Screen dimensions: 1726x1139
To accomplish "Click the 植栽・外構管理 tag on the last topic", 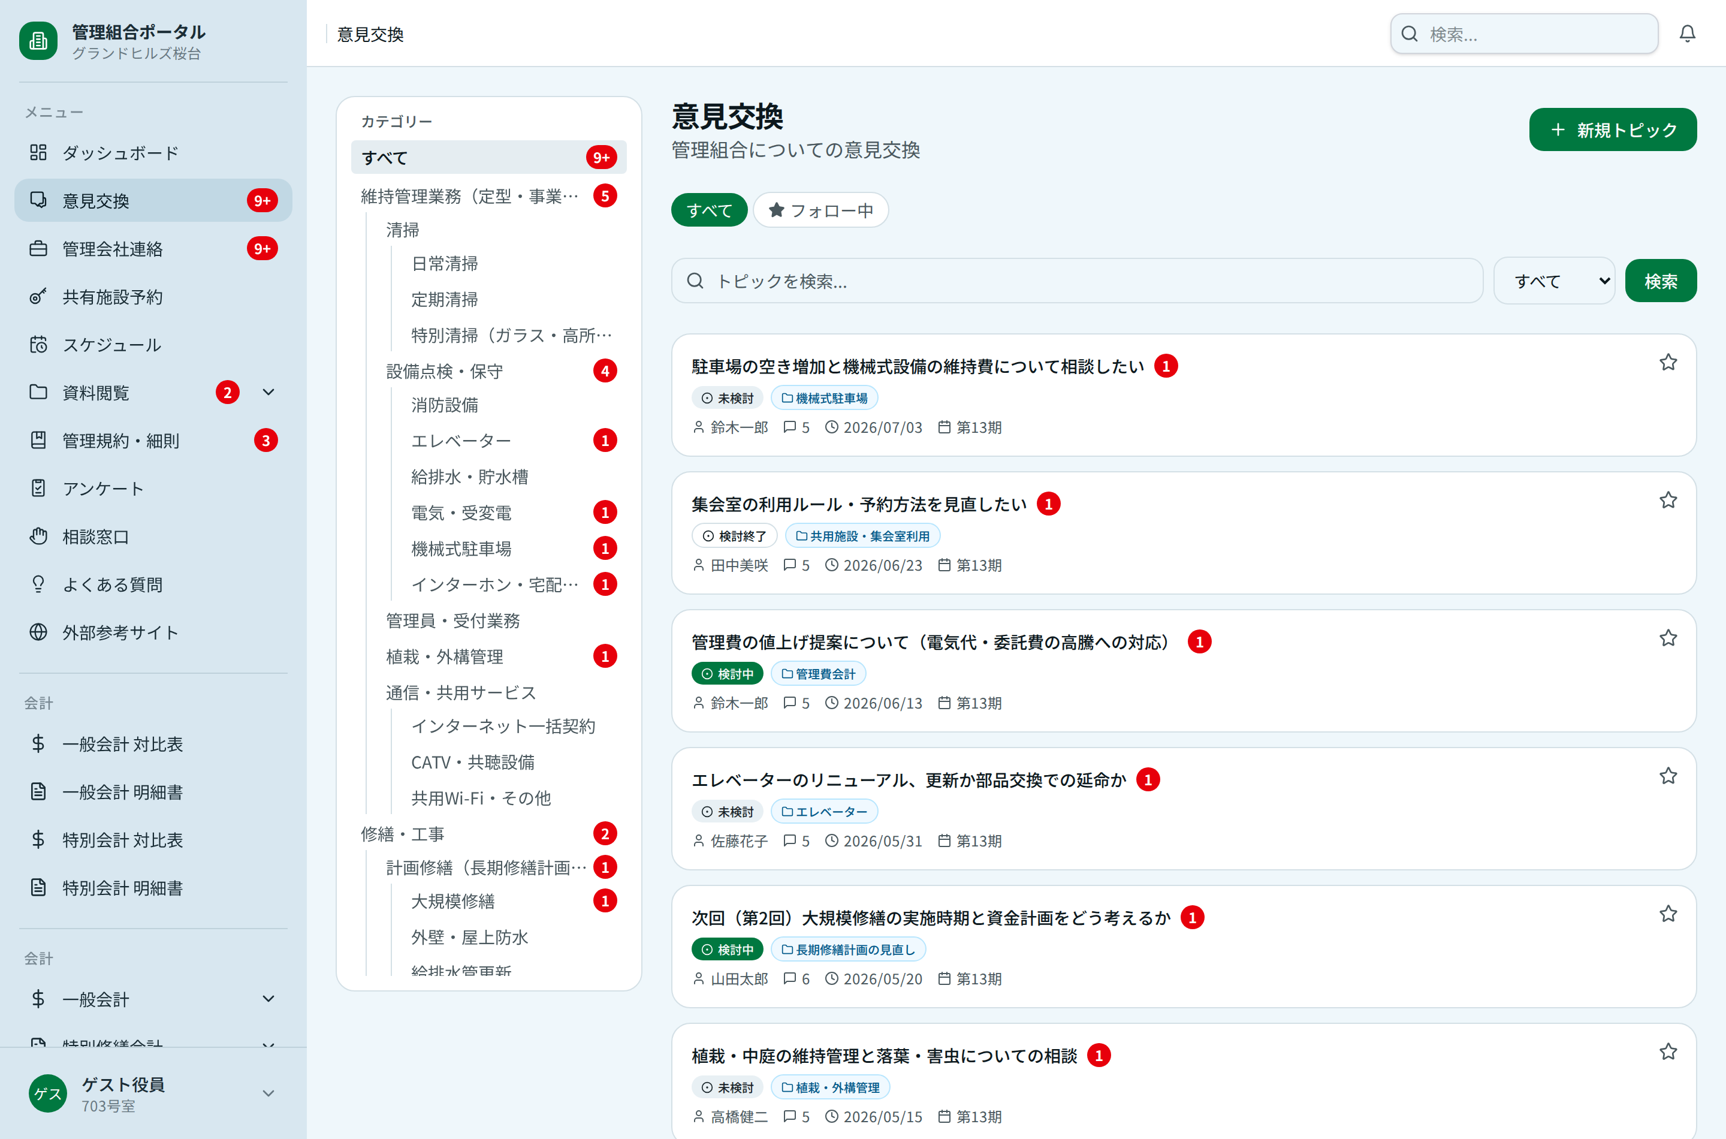I will 830,1087.
